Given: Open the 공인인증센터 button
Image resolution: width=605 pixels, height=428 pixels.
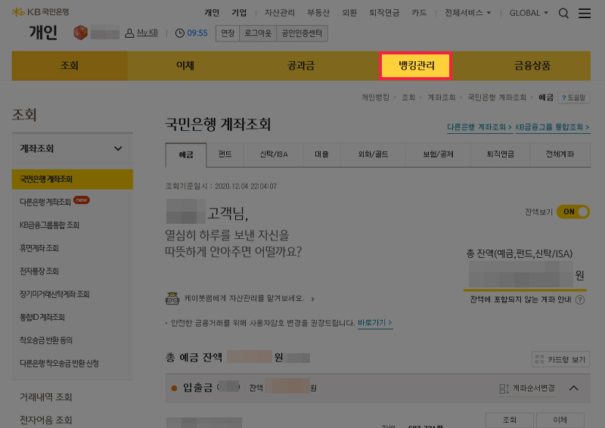Looking at the screenshot, I should coord(302,33).
